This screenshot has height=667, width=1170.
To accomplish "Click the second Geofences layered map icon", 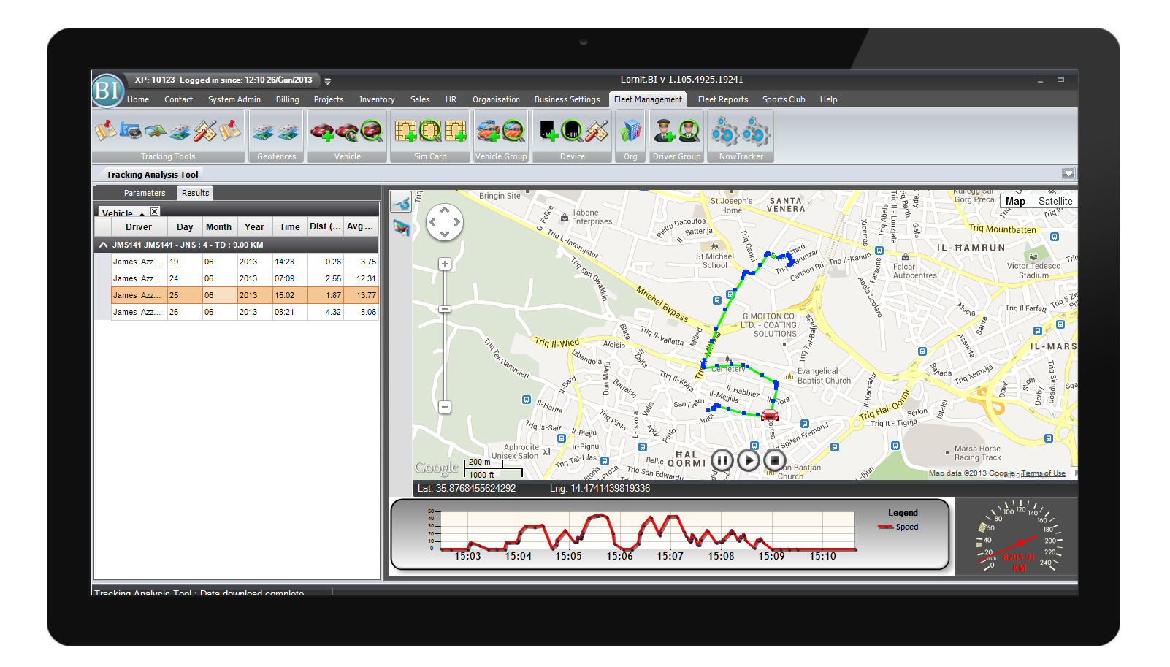I will coord(288,132).
